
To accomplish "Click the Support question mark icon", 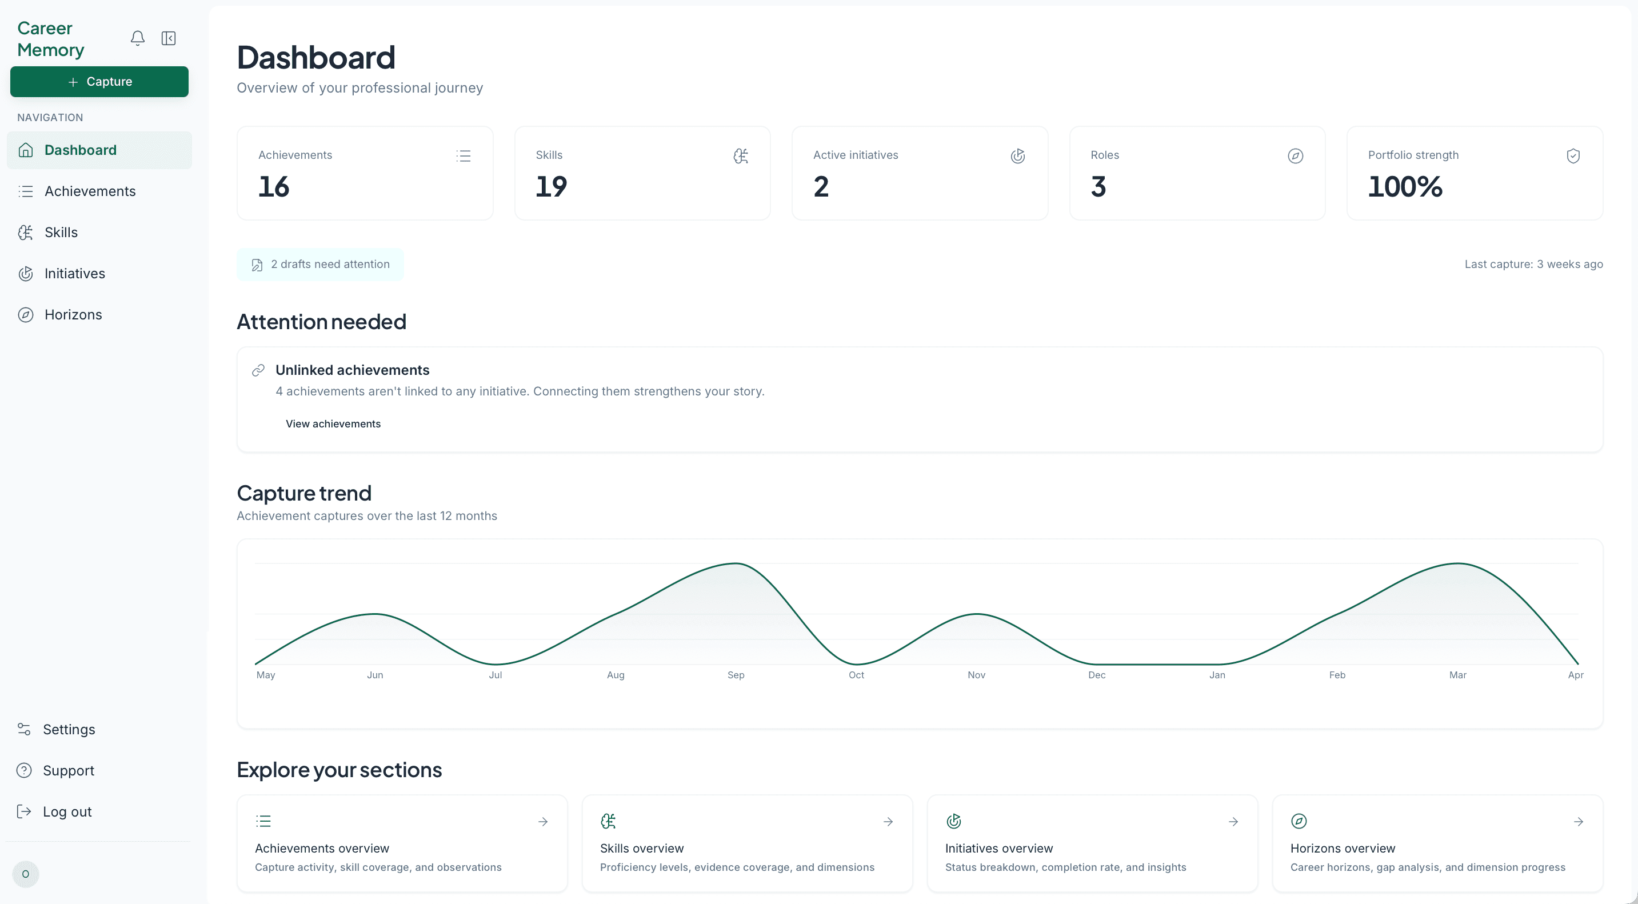I will coord(24,770).
